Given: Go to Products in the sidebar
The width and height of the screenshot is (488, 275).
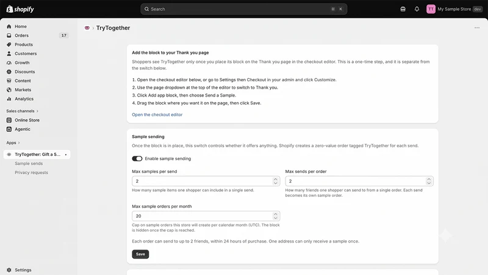Looking at the screenshot, I should click(24, 45).
